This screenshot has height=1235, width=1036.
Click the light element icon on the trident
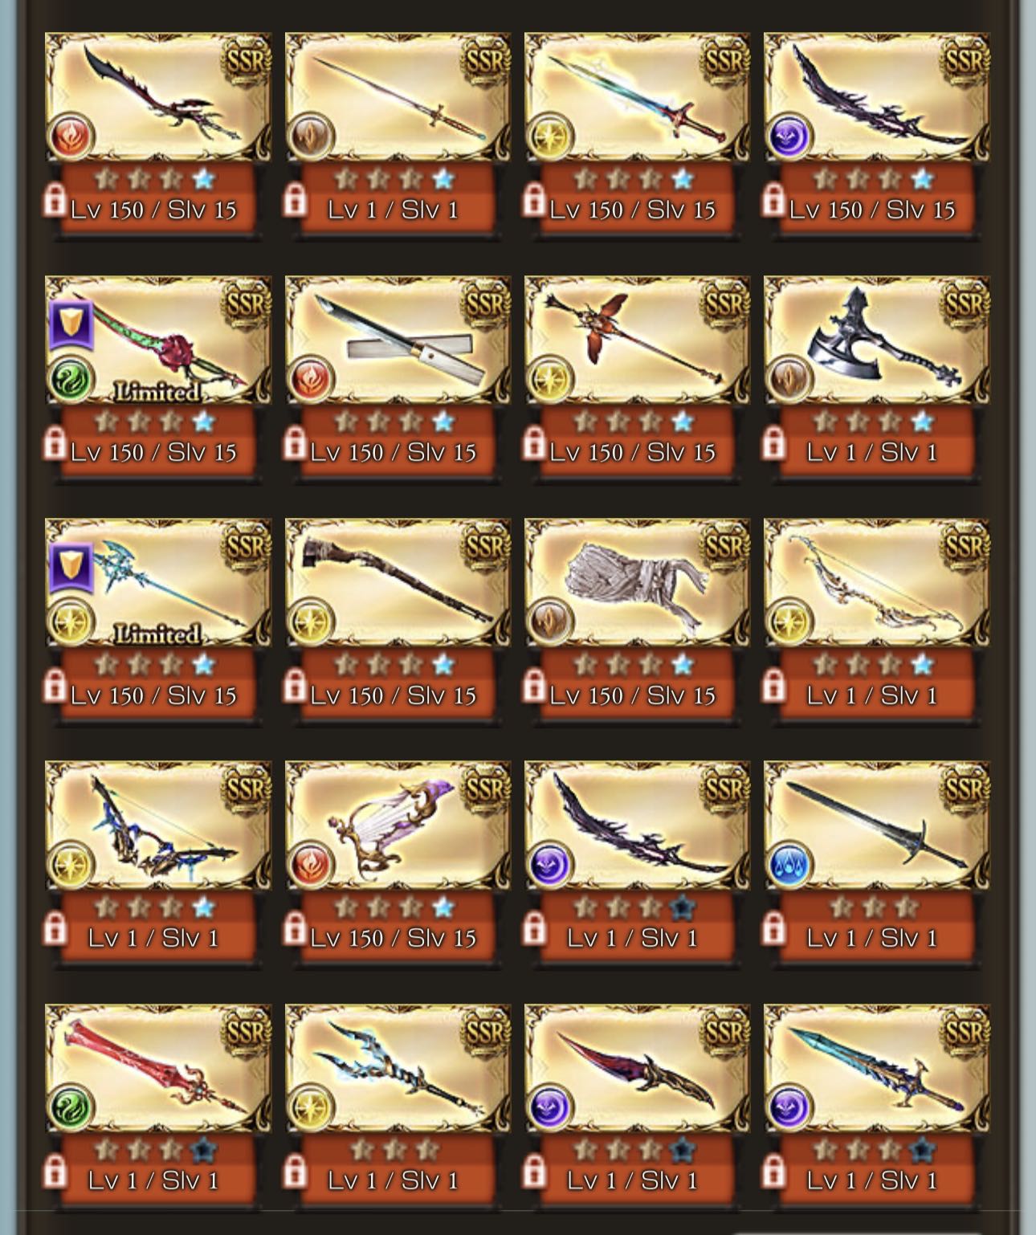pos(311,1107)
